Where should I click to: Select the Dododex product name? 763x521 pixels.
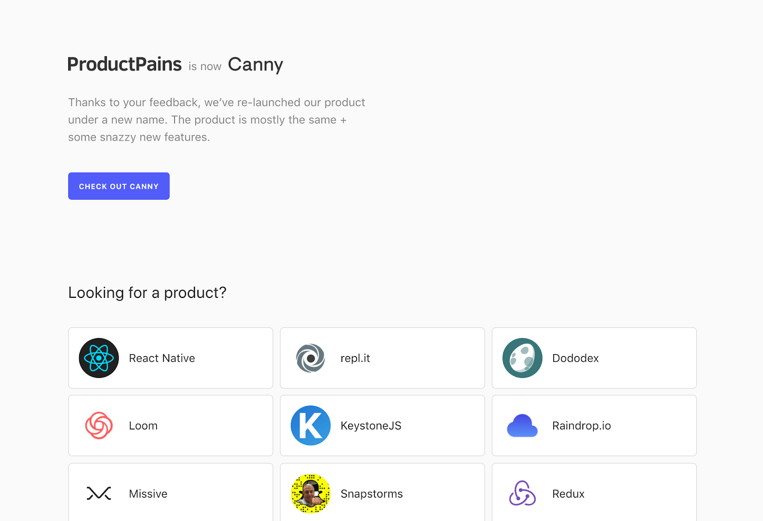[x=576, y=358]
